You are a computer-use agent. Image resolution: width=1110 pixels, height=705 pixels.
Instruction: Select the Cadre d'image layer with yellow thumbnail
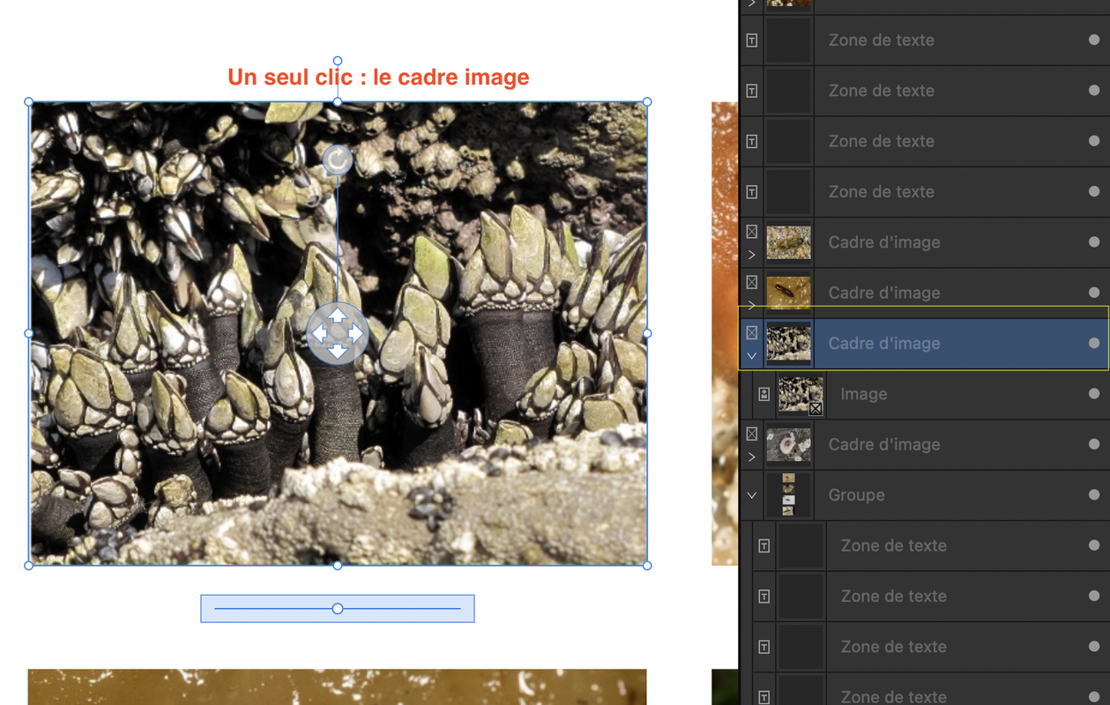click(x=924, y=293)
